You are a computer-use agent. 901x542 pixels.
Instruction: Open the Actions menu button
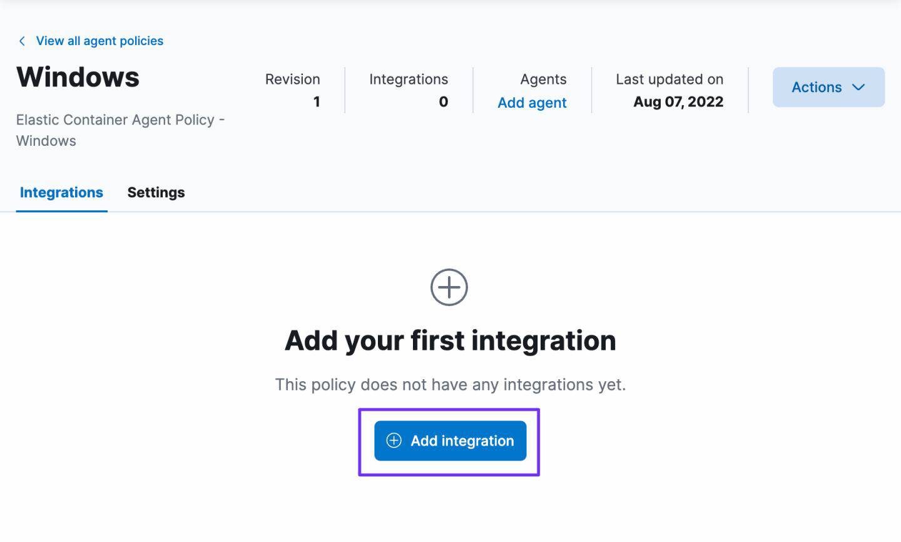(816, 88)
